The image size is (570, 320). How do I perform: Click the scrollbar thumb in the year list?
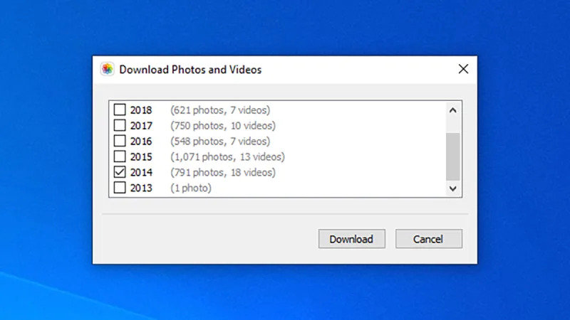[452, 156]
